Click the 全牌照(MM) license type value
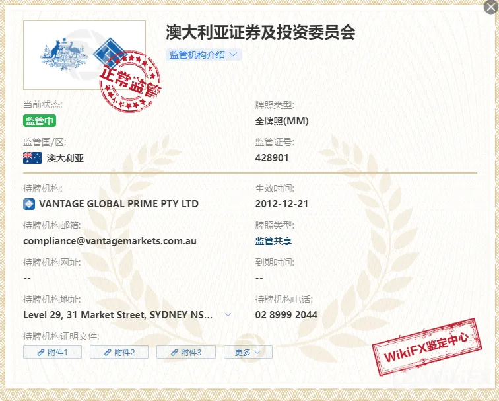Image resolution: width=499 pixels, height=401 pixels. point(282,121)
